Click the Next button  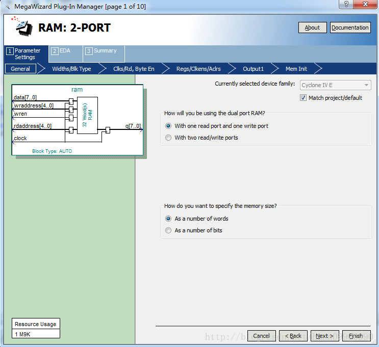pyautogui.click(x=324, y=336)
